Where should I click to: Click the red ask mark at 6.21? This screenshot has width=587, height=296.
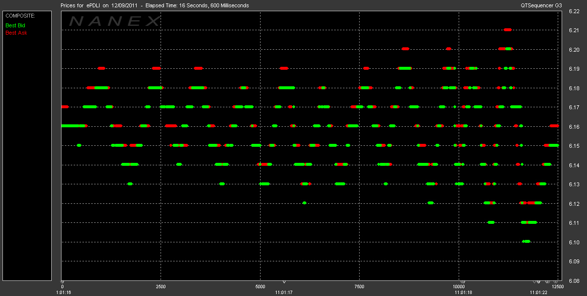click(x=507, y=30)
